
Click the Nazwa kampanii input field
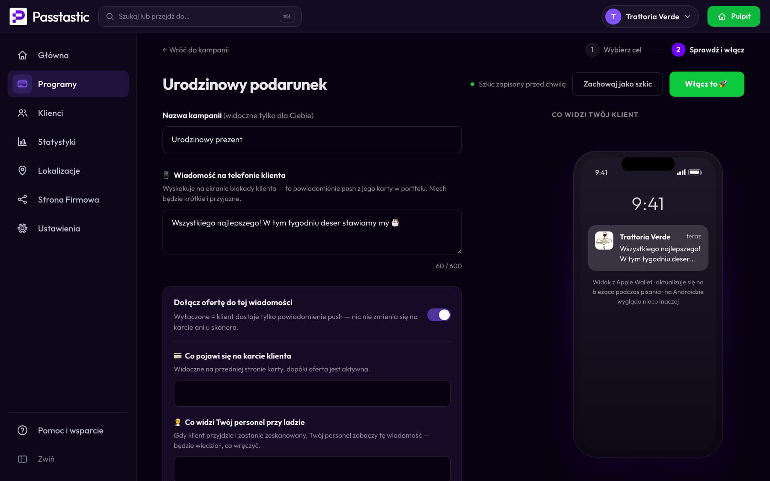coord(312,140)
